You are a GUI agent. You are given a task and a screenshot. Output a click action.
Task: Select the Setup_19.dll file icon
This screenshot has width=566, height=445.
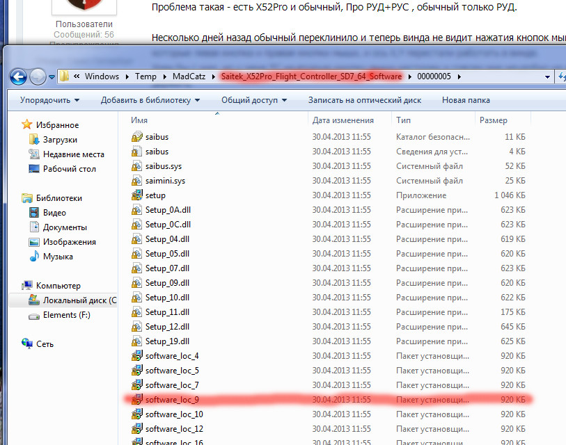click(137, 341)
